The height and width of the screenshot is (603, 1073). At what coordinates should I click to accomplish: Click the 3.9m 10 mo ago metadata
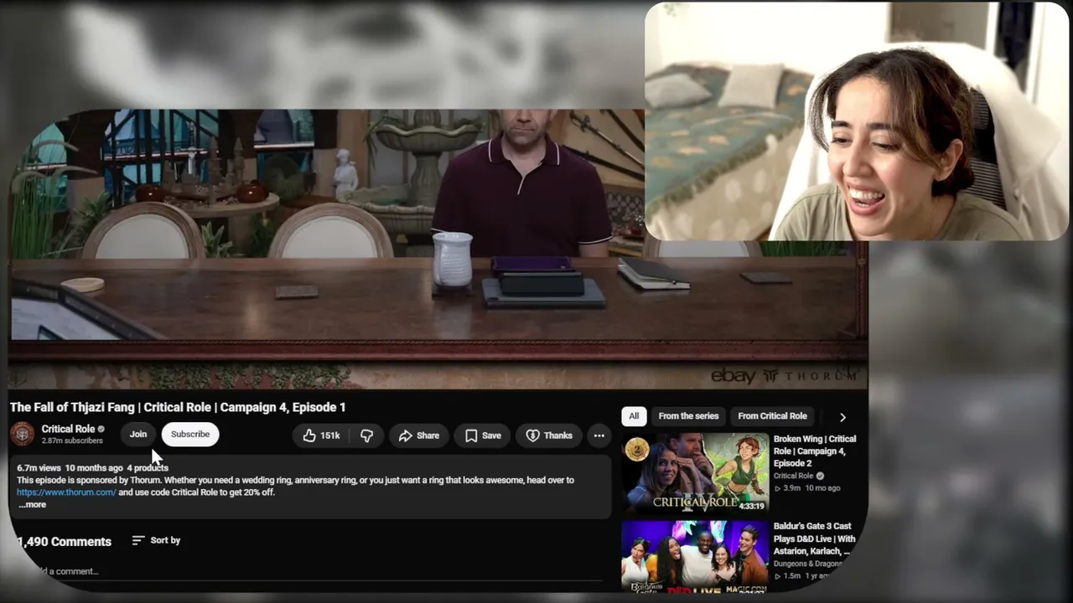807,487
